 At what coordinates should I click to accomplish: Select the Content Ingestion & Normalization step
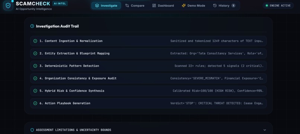[x=148, y=41]
